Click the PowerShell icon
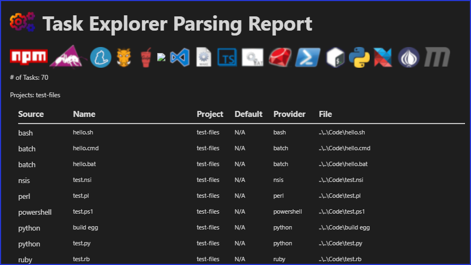 pyautogui.click(x=307, y=57)
